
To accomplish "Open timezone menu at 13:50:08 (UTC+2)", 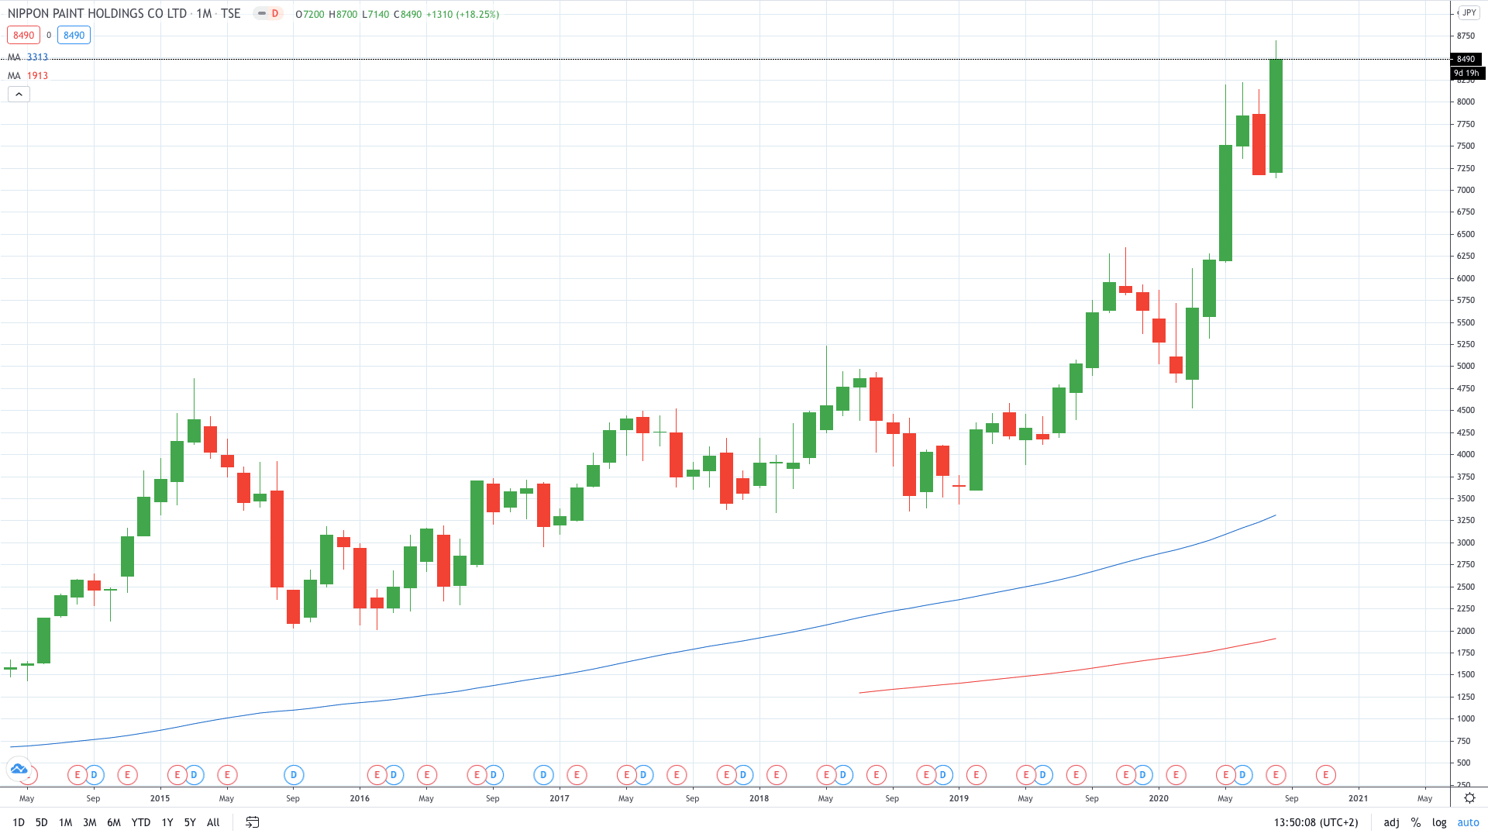I will pyautogui.click(x=1316, y=822).
